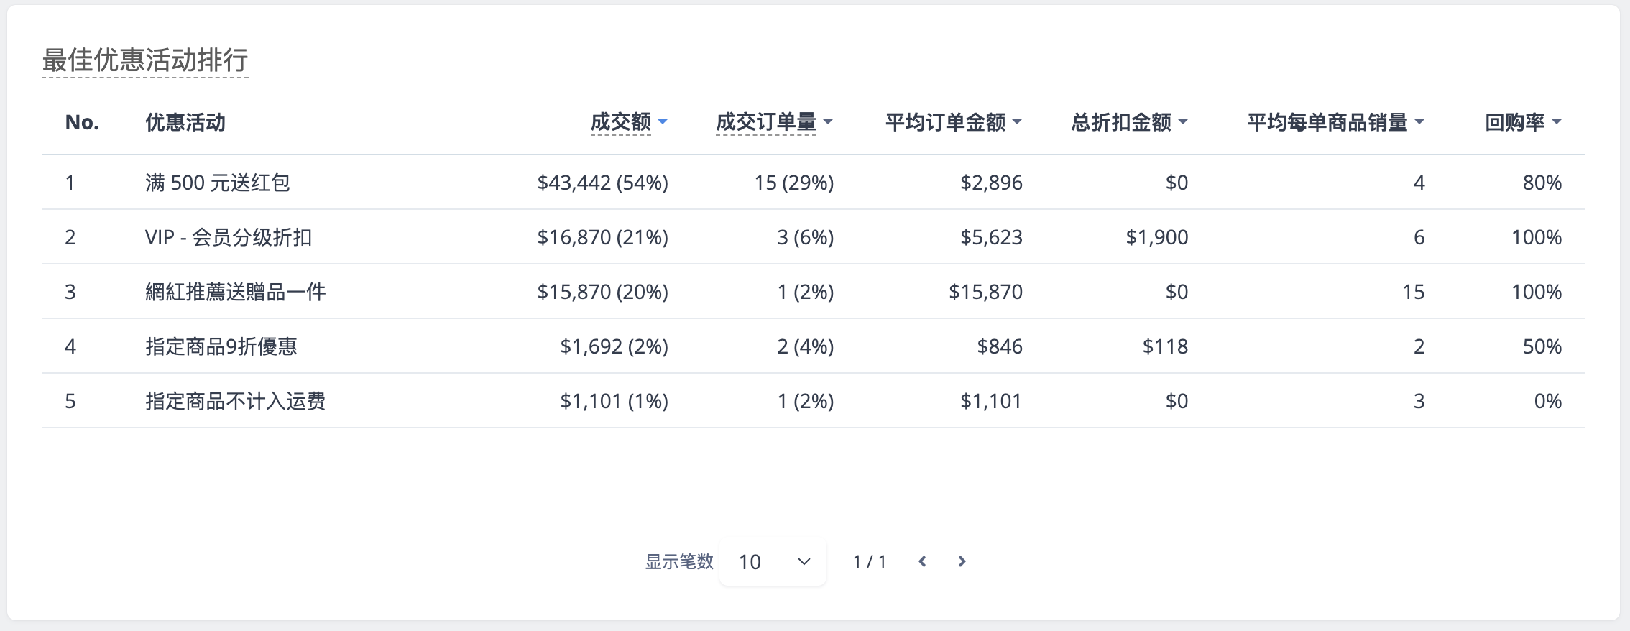Screen dimensions: 1630x631
Task: Click the $1,900 total discount value
Action: coord(1157,237)
